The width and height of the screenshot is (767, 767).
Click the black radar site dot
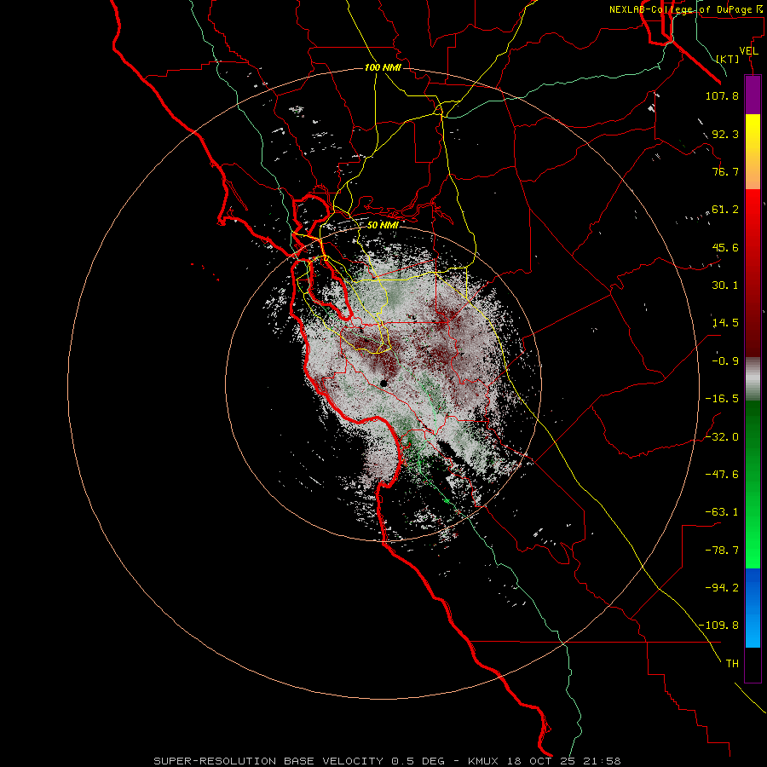click(x=384, y=383)
